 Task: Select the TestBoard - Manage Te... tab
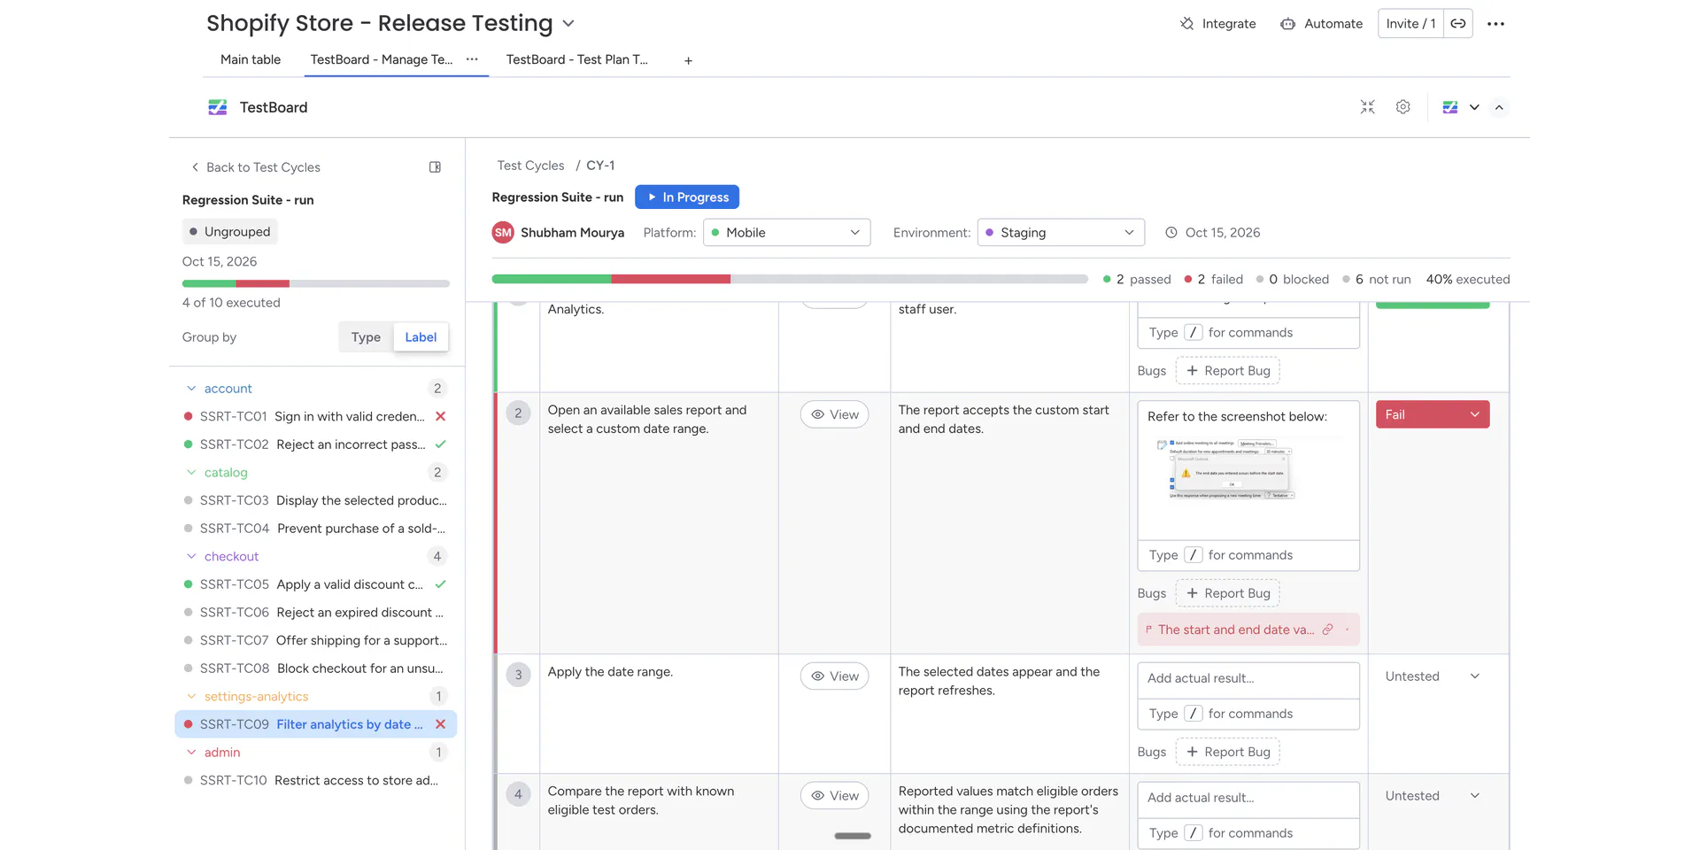coord(382,59)
